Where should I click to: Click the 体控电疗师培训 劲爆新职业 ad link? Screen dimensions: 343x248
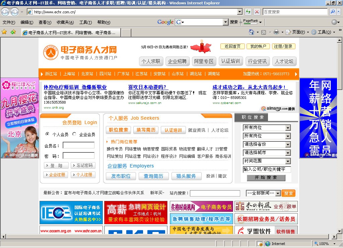click(x=75, y=87)
